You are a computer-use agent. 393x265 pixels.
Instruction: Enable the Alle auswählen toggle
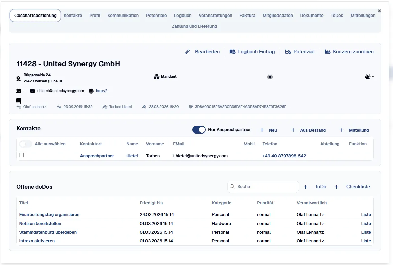pyautogui.click(x=25, y=144)
